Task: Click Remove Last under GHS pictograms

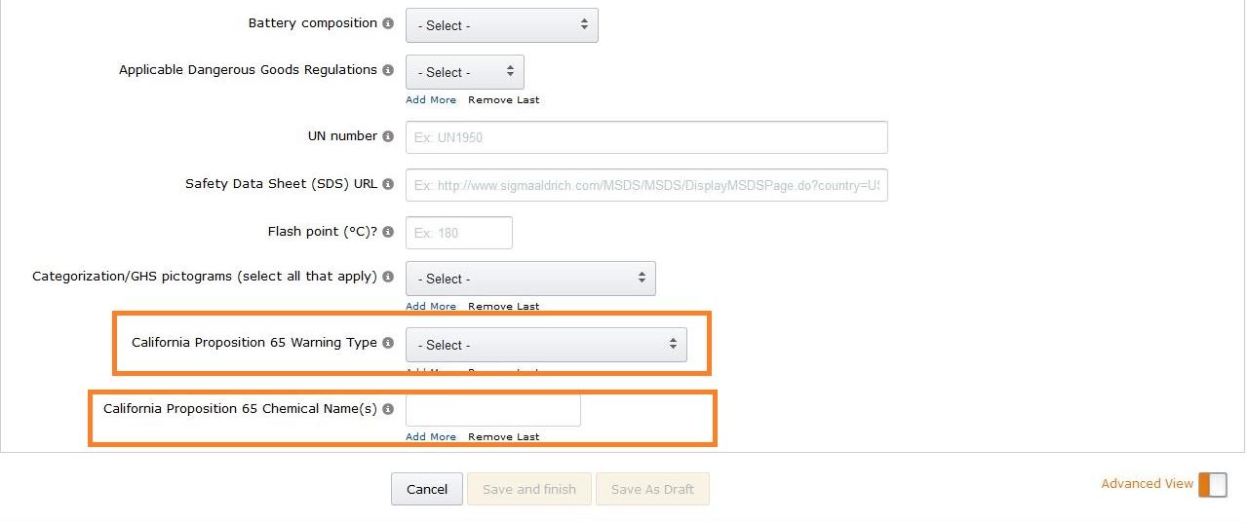Action: tap(503, 306)
